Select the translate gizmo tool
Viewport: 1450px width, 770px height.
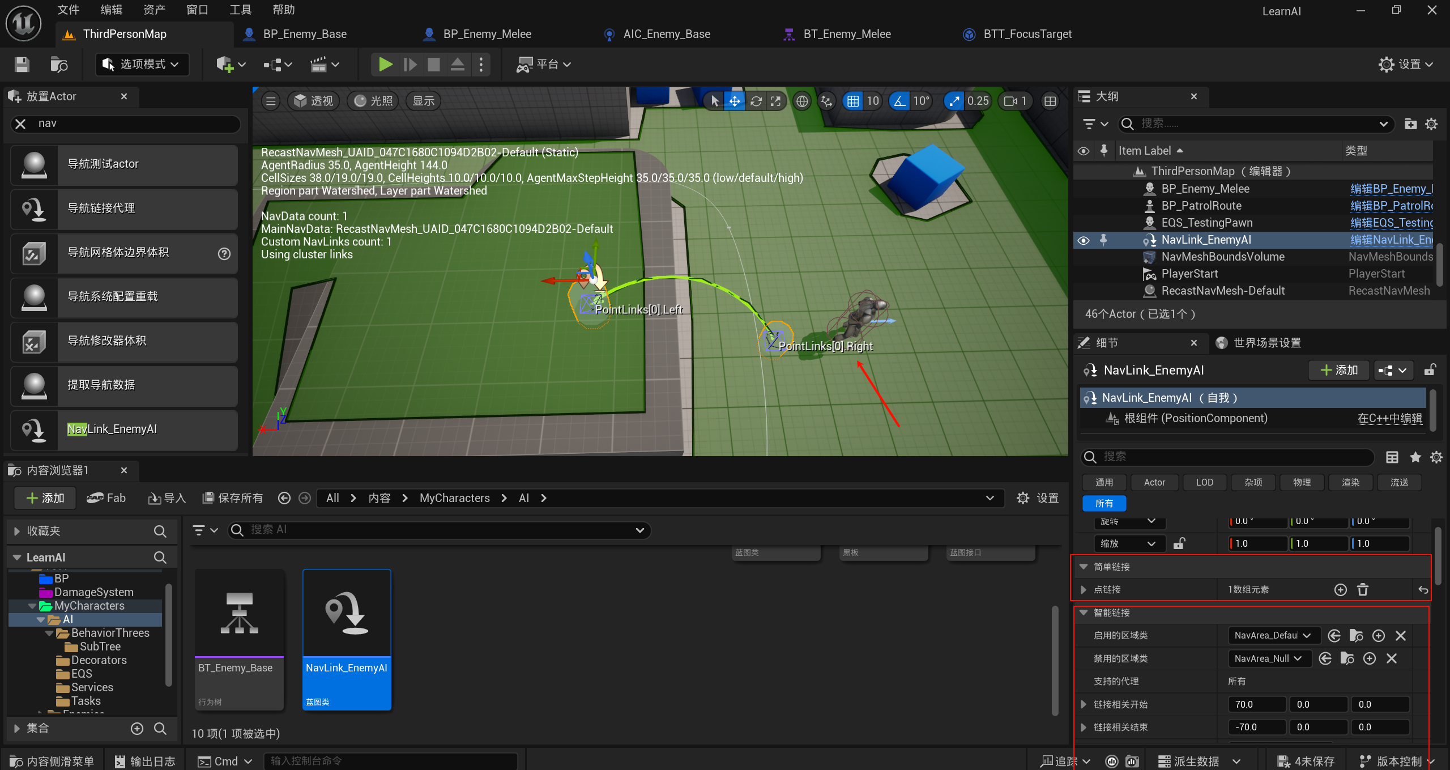tap(735, 101)
